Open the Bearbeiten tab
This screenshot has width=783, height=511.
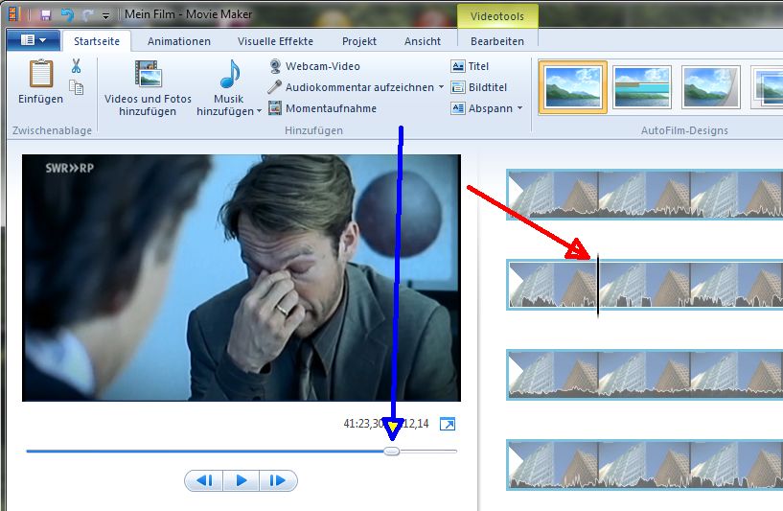coord(497,41)
